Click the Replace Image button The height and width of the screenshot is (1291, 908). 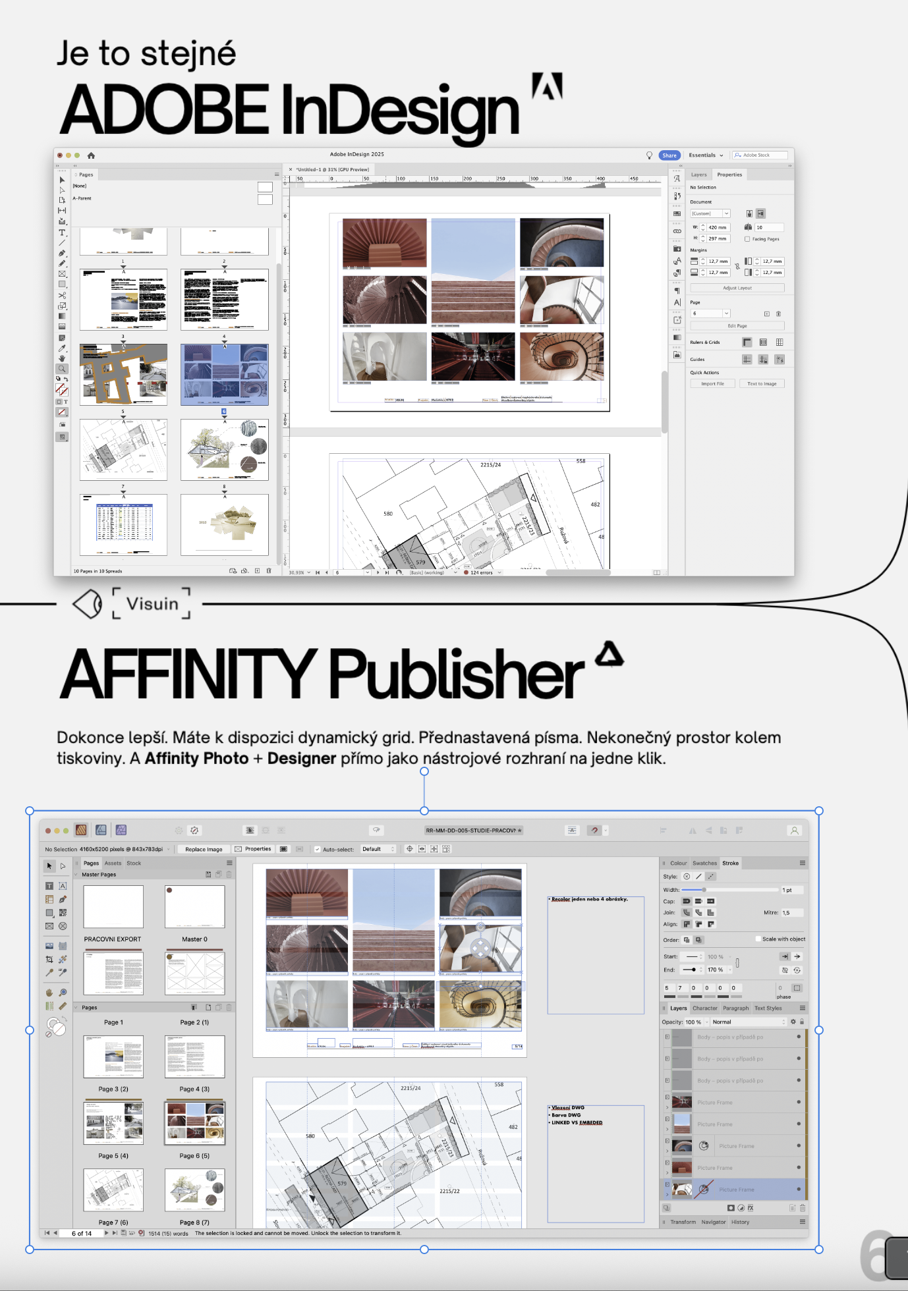204,849
